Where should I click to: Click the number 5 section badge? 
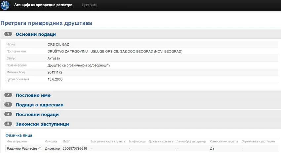(8, 124)
